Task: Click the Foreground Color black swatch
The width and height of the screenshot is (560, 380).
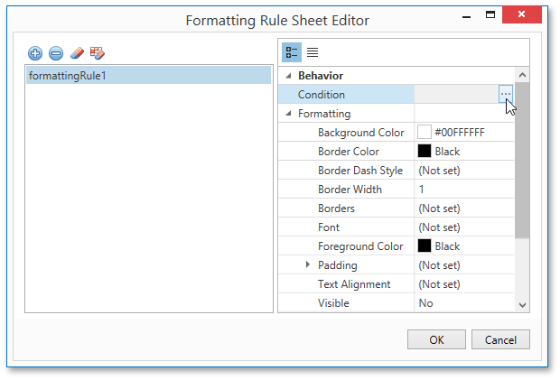Action: (x=425, y=246)
